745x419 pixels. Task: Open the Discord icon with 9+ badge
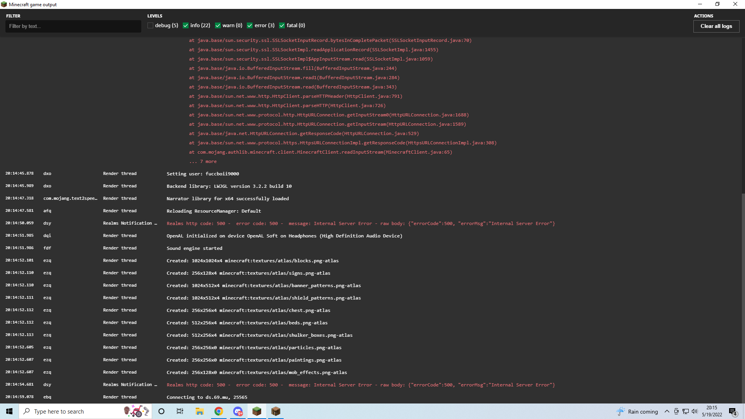pyautogui.click(x=237, y=411)
